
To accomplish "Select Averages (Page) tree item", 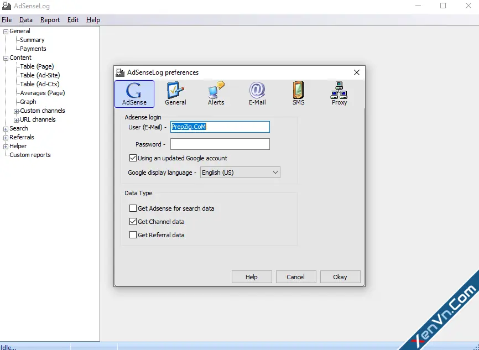I will [43, 93].
